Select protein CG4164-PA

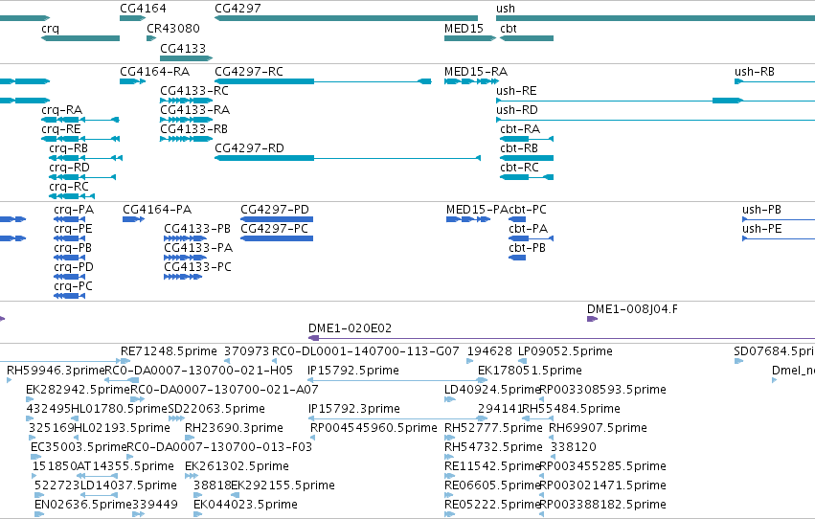(133, 219)
